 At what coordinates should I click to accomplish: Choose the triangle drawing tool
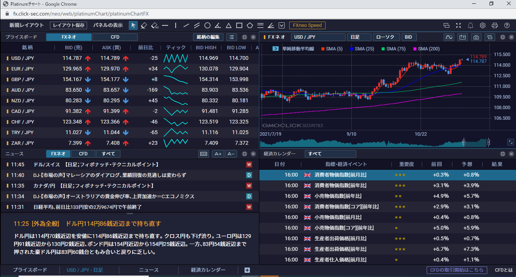click(229, 25)
